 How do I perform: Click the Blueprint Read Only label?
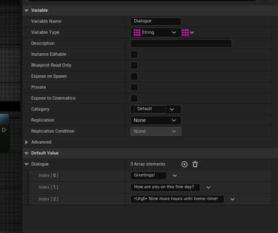click(51, 65)
